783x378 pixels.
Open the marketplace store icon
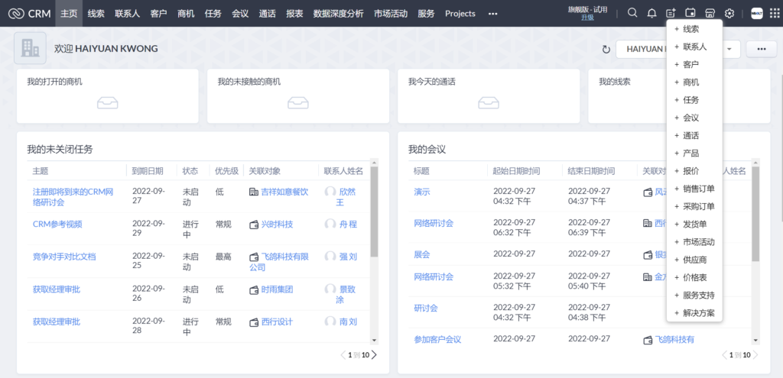(x=710, y=13)
